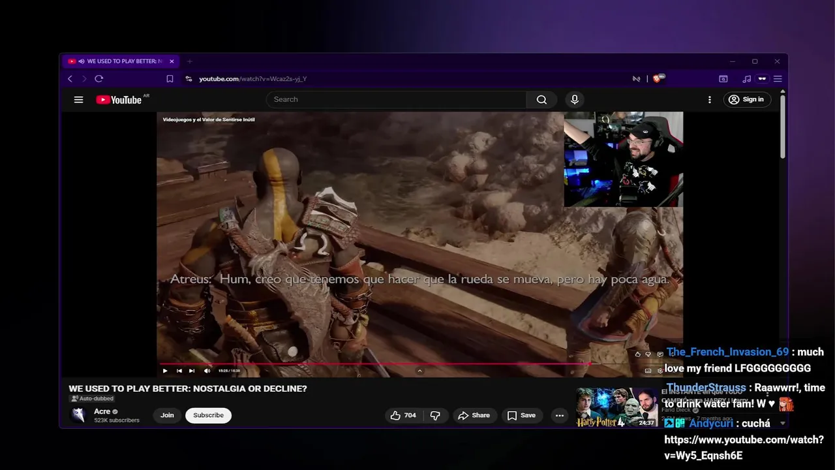Select the WE USED TO PLAY BETTER tab
The height and width of the screenshot is (470, 835).
(121, 61)
